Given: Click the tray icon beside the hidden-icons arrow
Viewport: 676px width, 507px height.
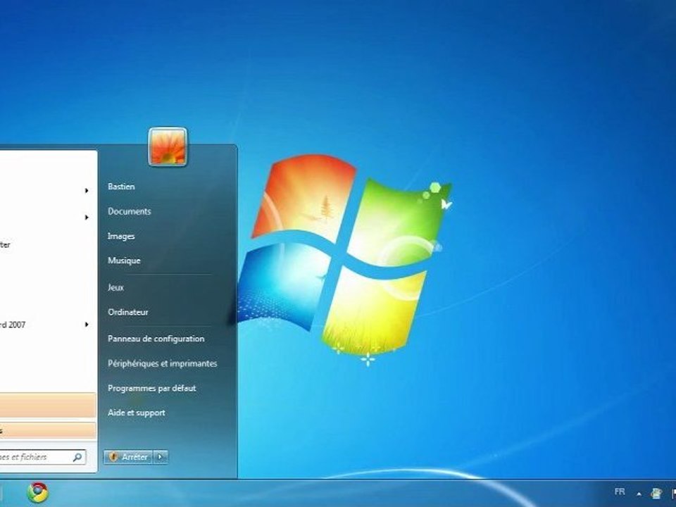Looking at the screenshot, I should tap(656, 493).
